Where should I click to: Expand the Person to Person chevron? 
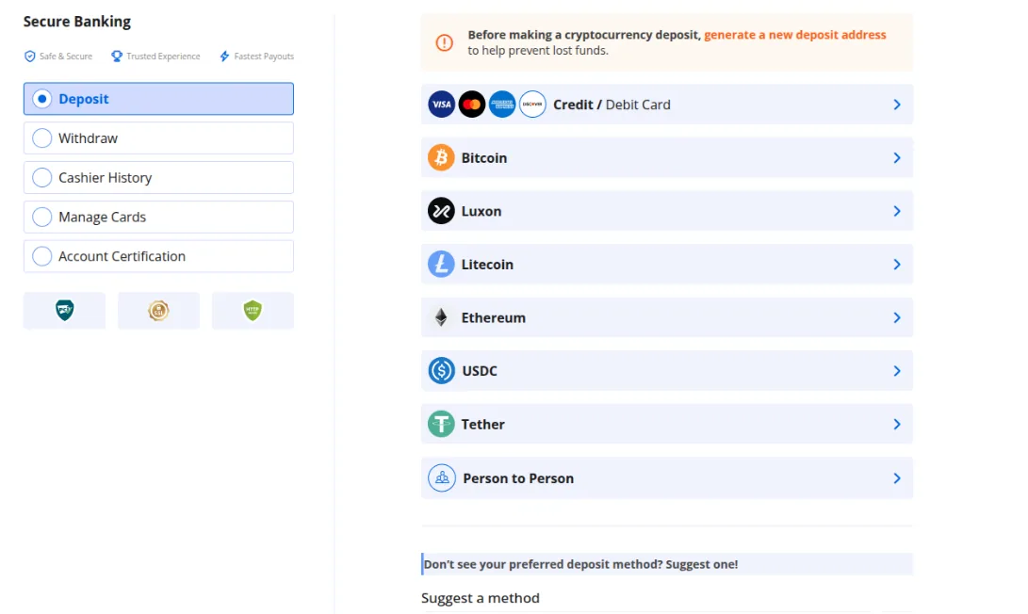897,478
